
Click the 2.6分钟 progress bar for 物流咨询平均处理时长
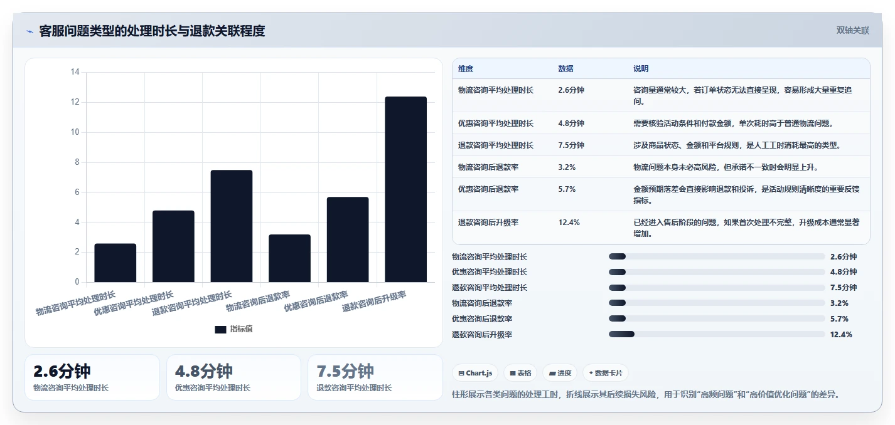tap(717, 256)
